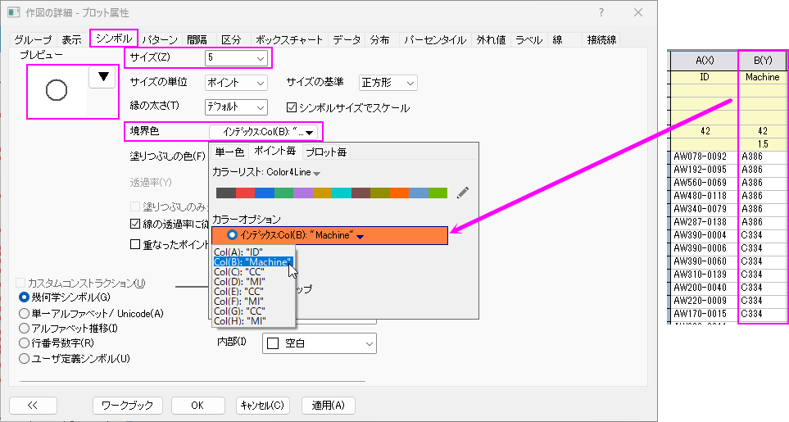The height and width of the screenshot is (422, 789).
Task: Choose Col(D): "MI" from list
Action: tap(253, 282)
